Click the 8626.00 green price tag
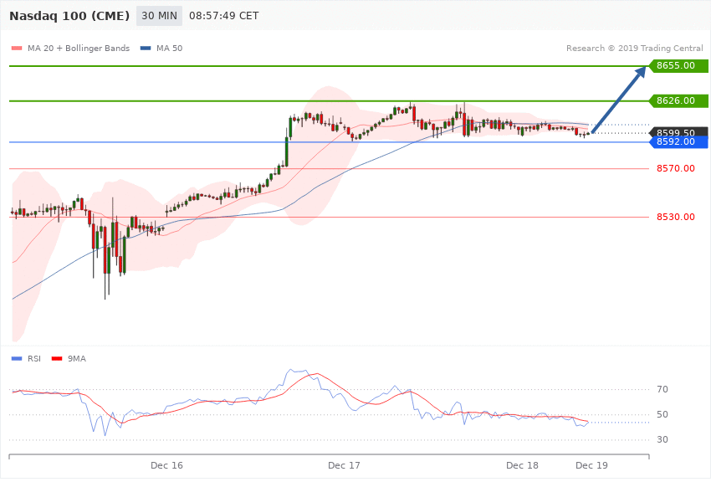Screen dimensions: 711x482 (679, 100)
